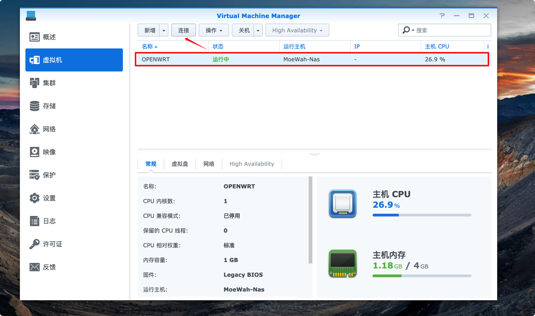Image resolution: width=535 pixels, height=316 pixels.
Task: Switch to the 网络 details tab
Action: 209,164
